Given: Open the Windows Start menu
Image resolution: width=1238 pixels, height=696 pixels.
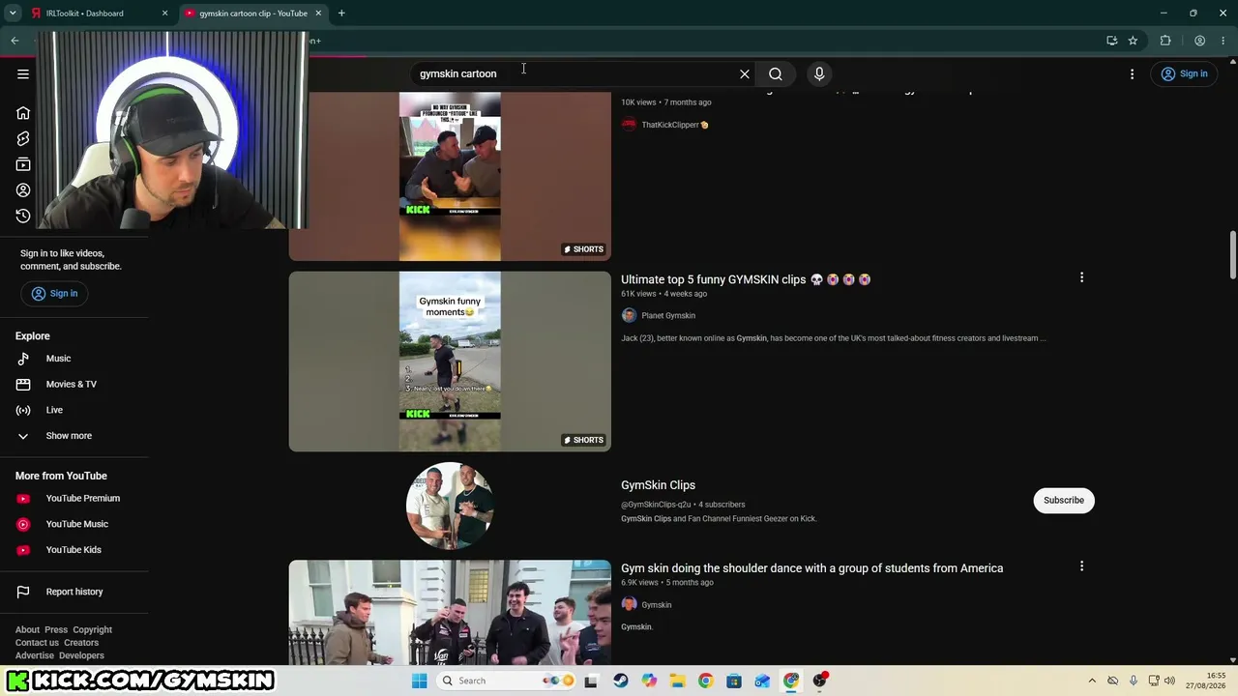Looking at the screenshot, I should pos(419,681).
